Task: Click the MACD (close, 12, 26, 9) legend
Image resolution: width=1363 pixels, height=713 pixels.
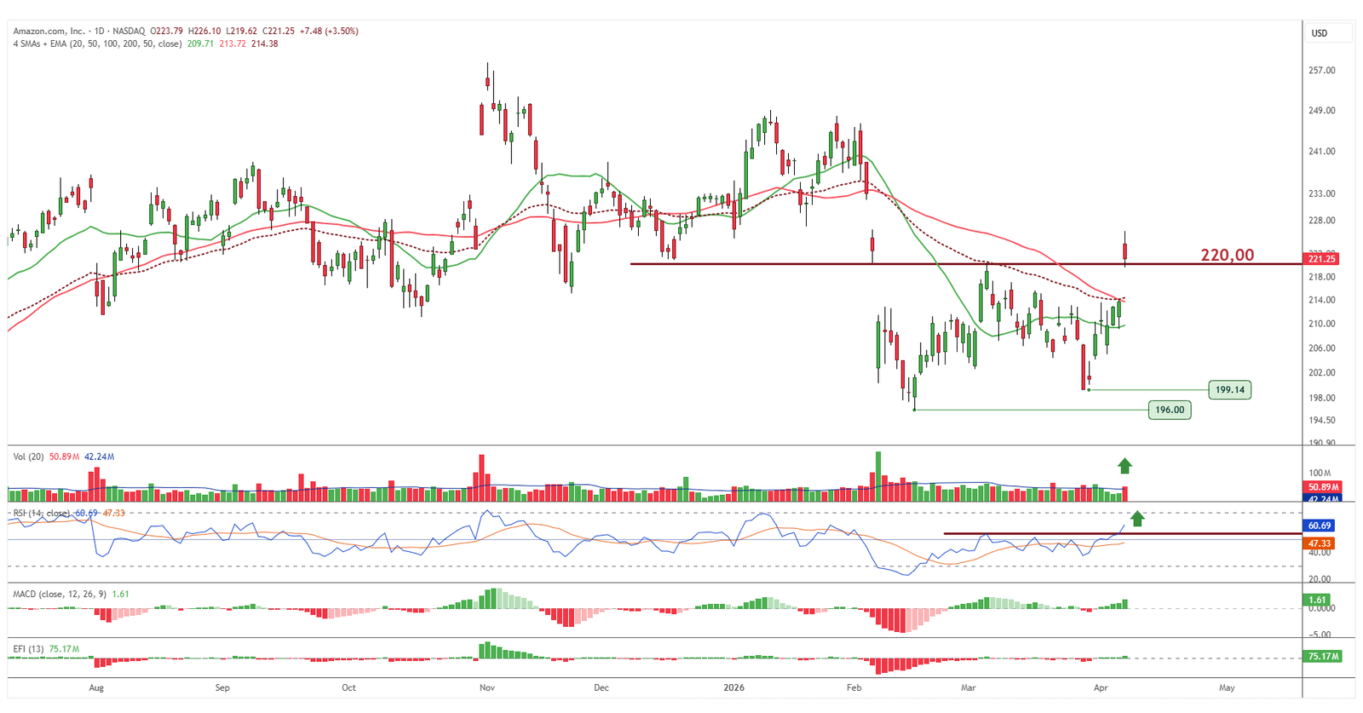Action: click(x=60, y=594)
